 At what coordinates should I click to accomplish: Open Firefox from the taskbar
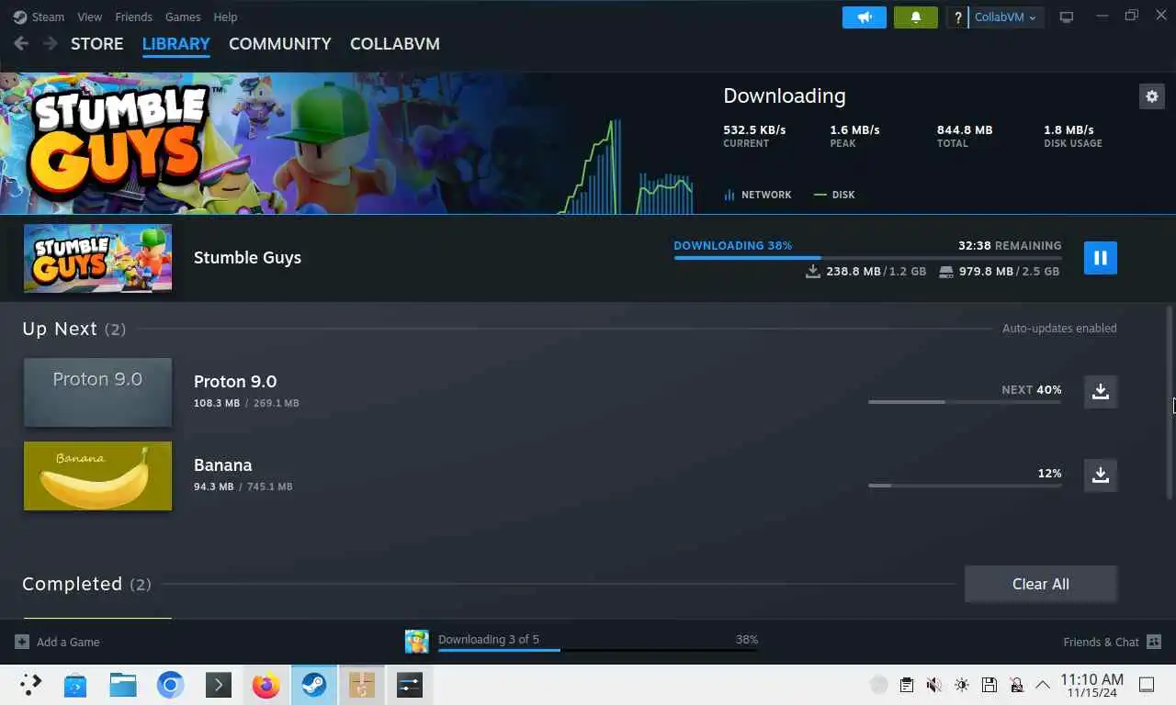pos(266,685)
